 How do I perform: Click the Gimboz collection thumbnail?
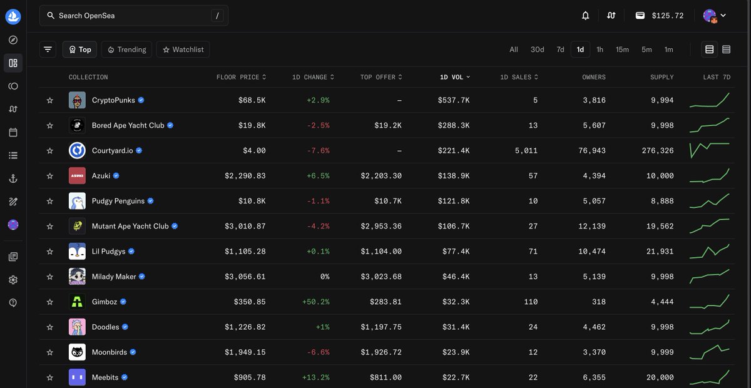pos(77,302)
